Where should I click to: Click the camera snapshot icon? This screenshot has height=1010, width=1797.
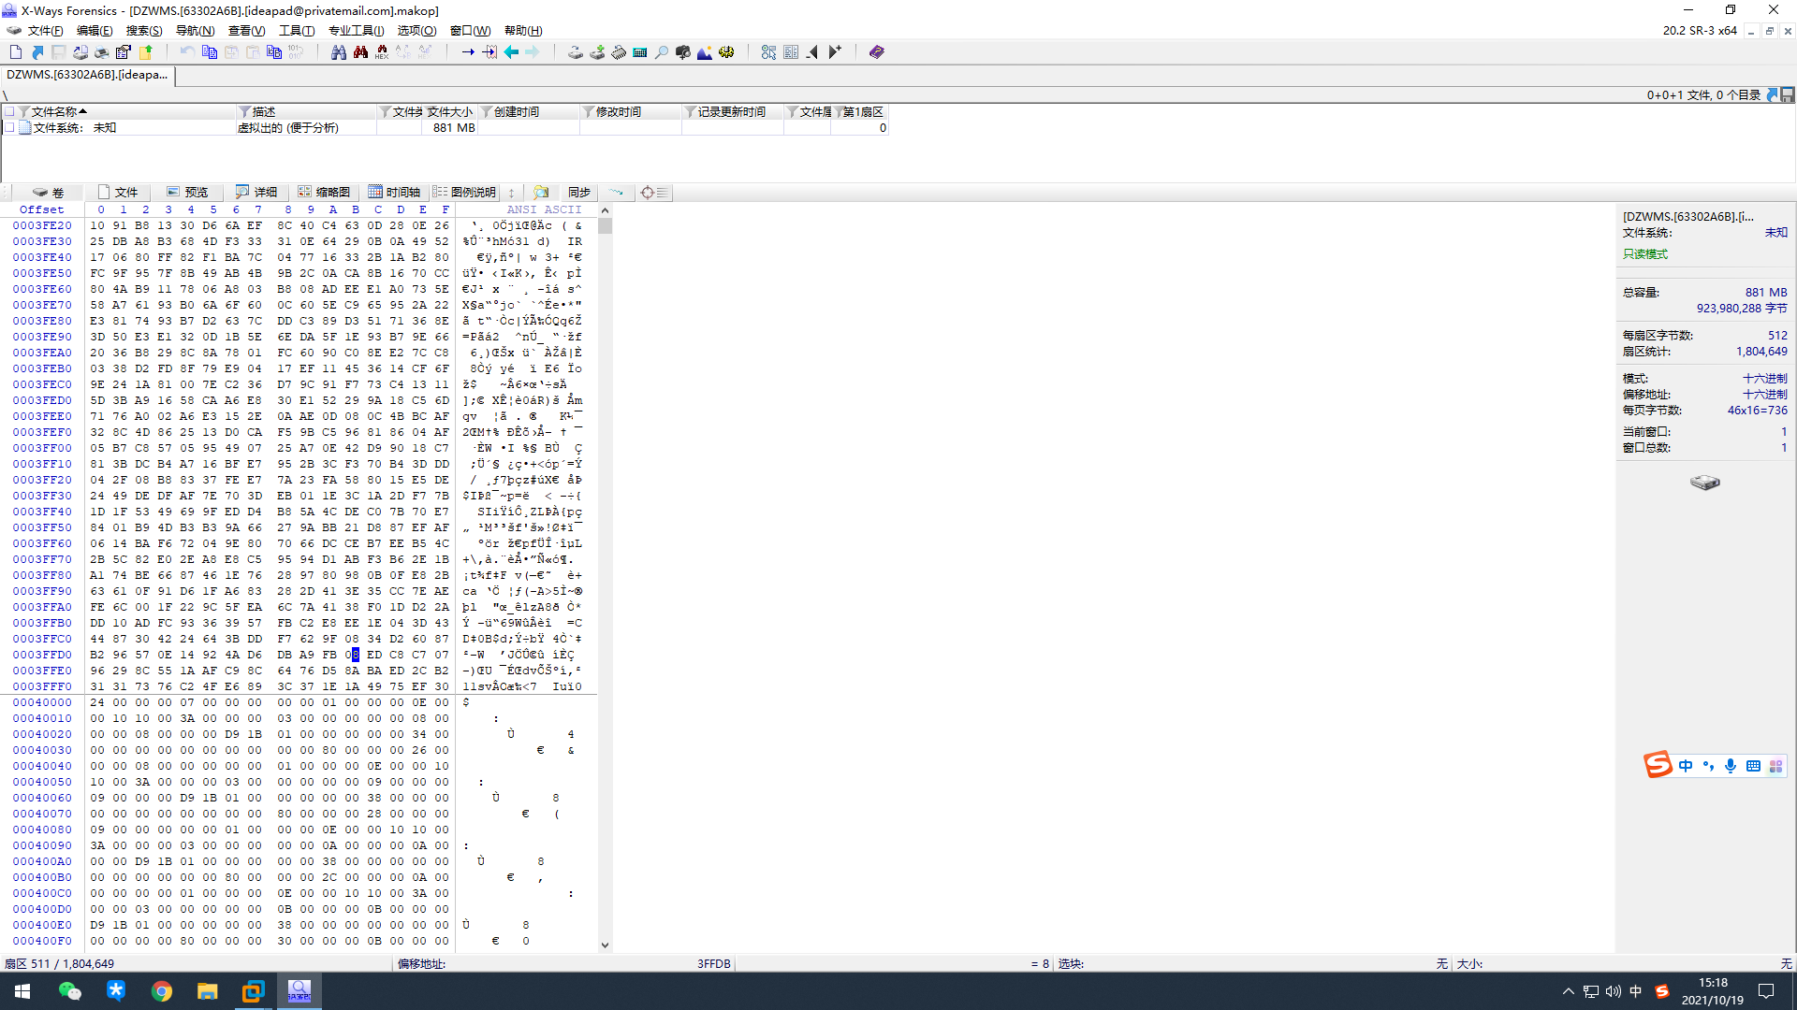683,52
